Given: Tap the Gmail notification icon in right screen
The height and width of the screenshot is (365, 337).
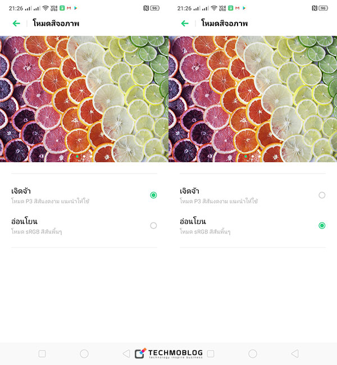Looking at the screenshot, I should coord(238,8).
